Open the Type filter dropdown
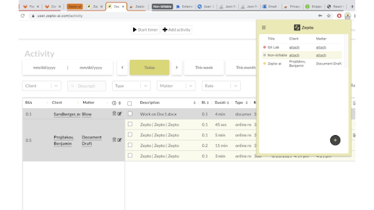 (x=146, y=86)
